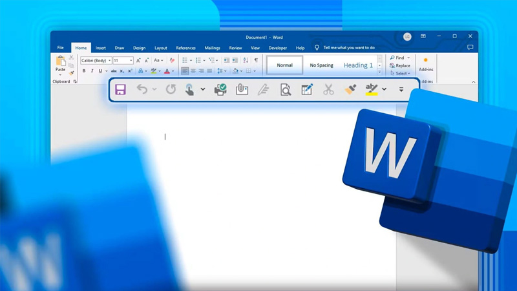Click the Bullets list icon
The width and height of the screenshot is (517, 291).
185,60
